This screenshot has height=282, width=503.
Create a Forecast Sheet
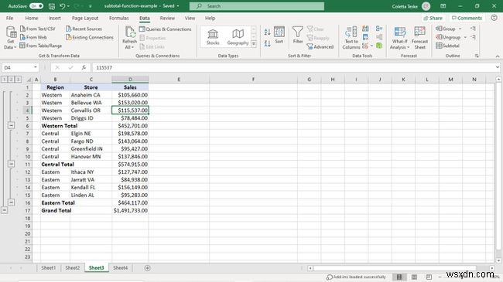(419, 38)
